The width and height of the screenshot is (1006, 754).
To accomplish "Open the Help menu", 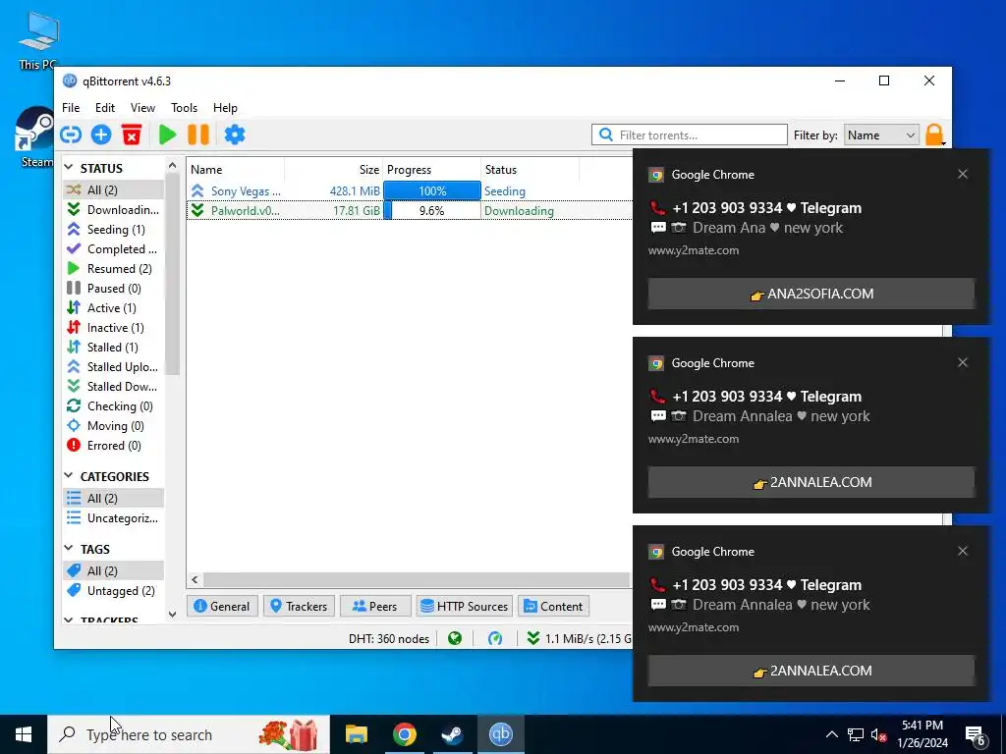I will coord(225,108).
